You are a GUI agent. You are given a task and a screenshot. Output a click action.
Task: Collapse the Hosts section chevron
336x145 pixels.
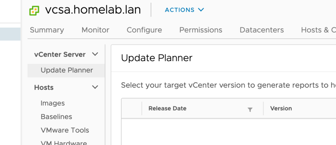95,87
